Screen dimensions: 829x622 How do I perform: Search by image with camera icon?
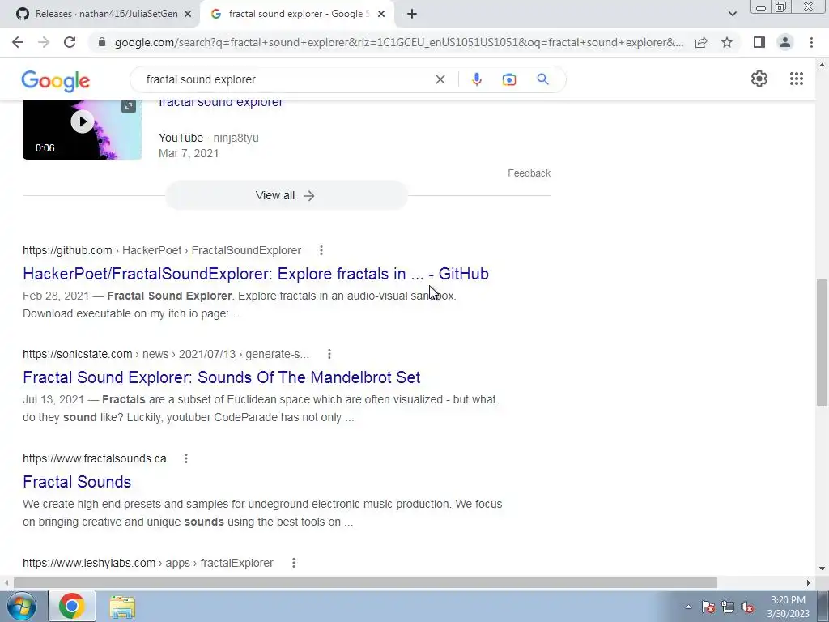508,79
